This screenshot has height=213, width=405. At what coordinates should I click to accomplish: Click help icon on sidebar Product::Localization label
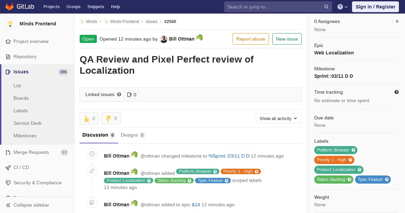tap(359, 170)
